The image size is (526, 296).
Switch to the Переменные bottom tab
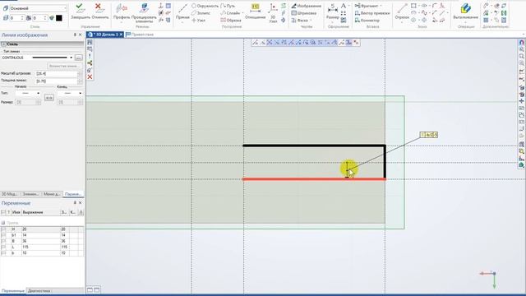click(13, 291)
